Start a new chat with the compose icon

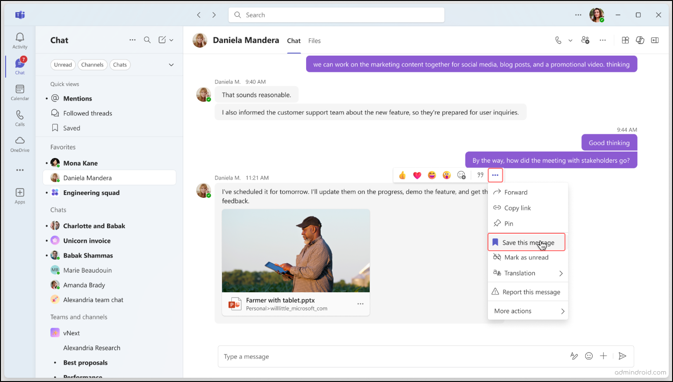(x=163, y=40)
